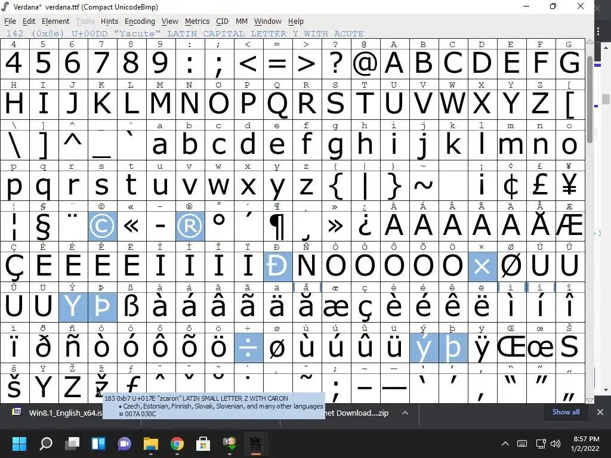Image resolution: width=611 pixels, height=458 pixels.
Task: Select the pound sterling (£) glyph cell
Action: coord(541,186)
